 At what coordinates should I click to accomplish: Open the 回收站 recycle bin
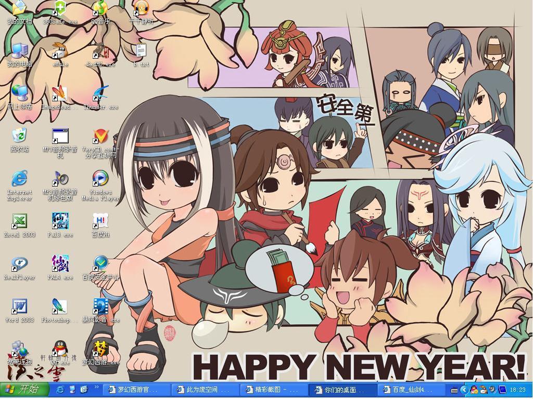19,136
